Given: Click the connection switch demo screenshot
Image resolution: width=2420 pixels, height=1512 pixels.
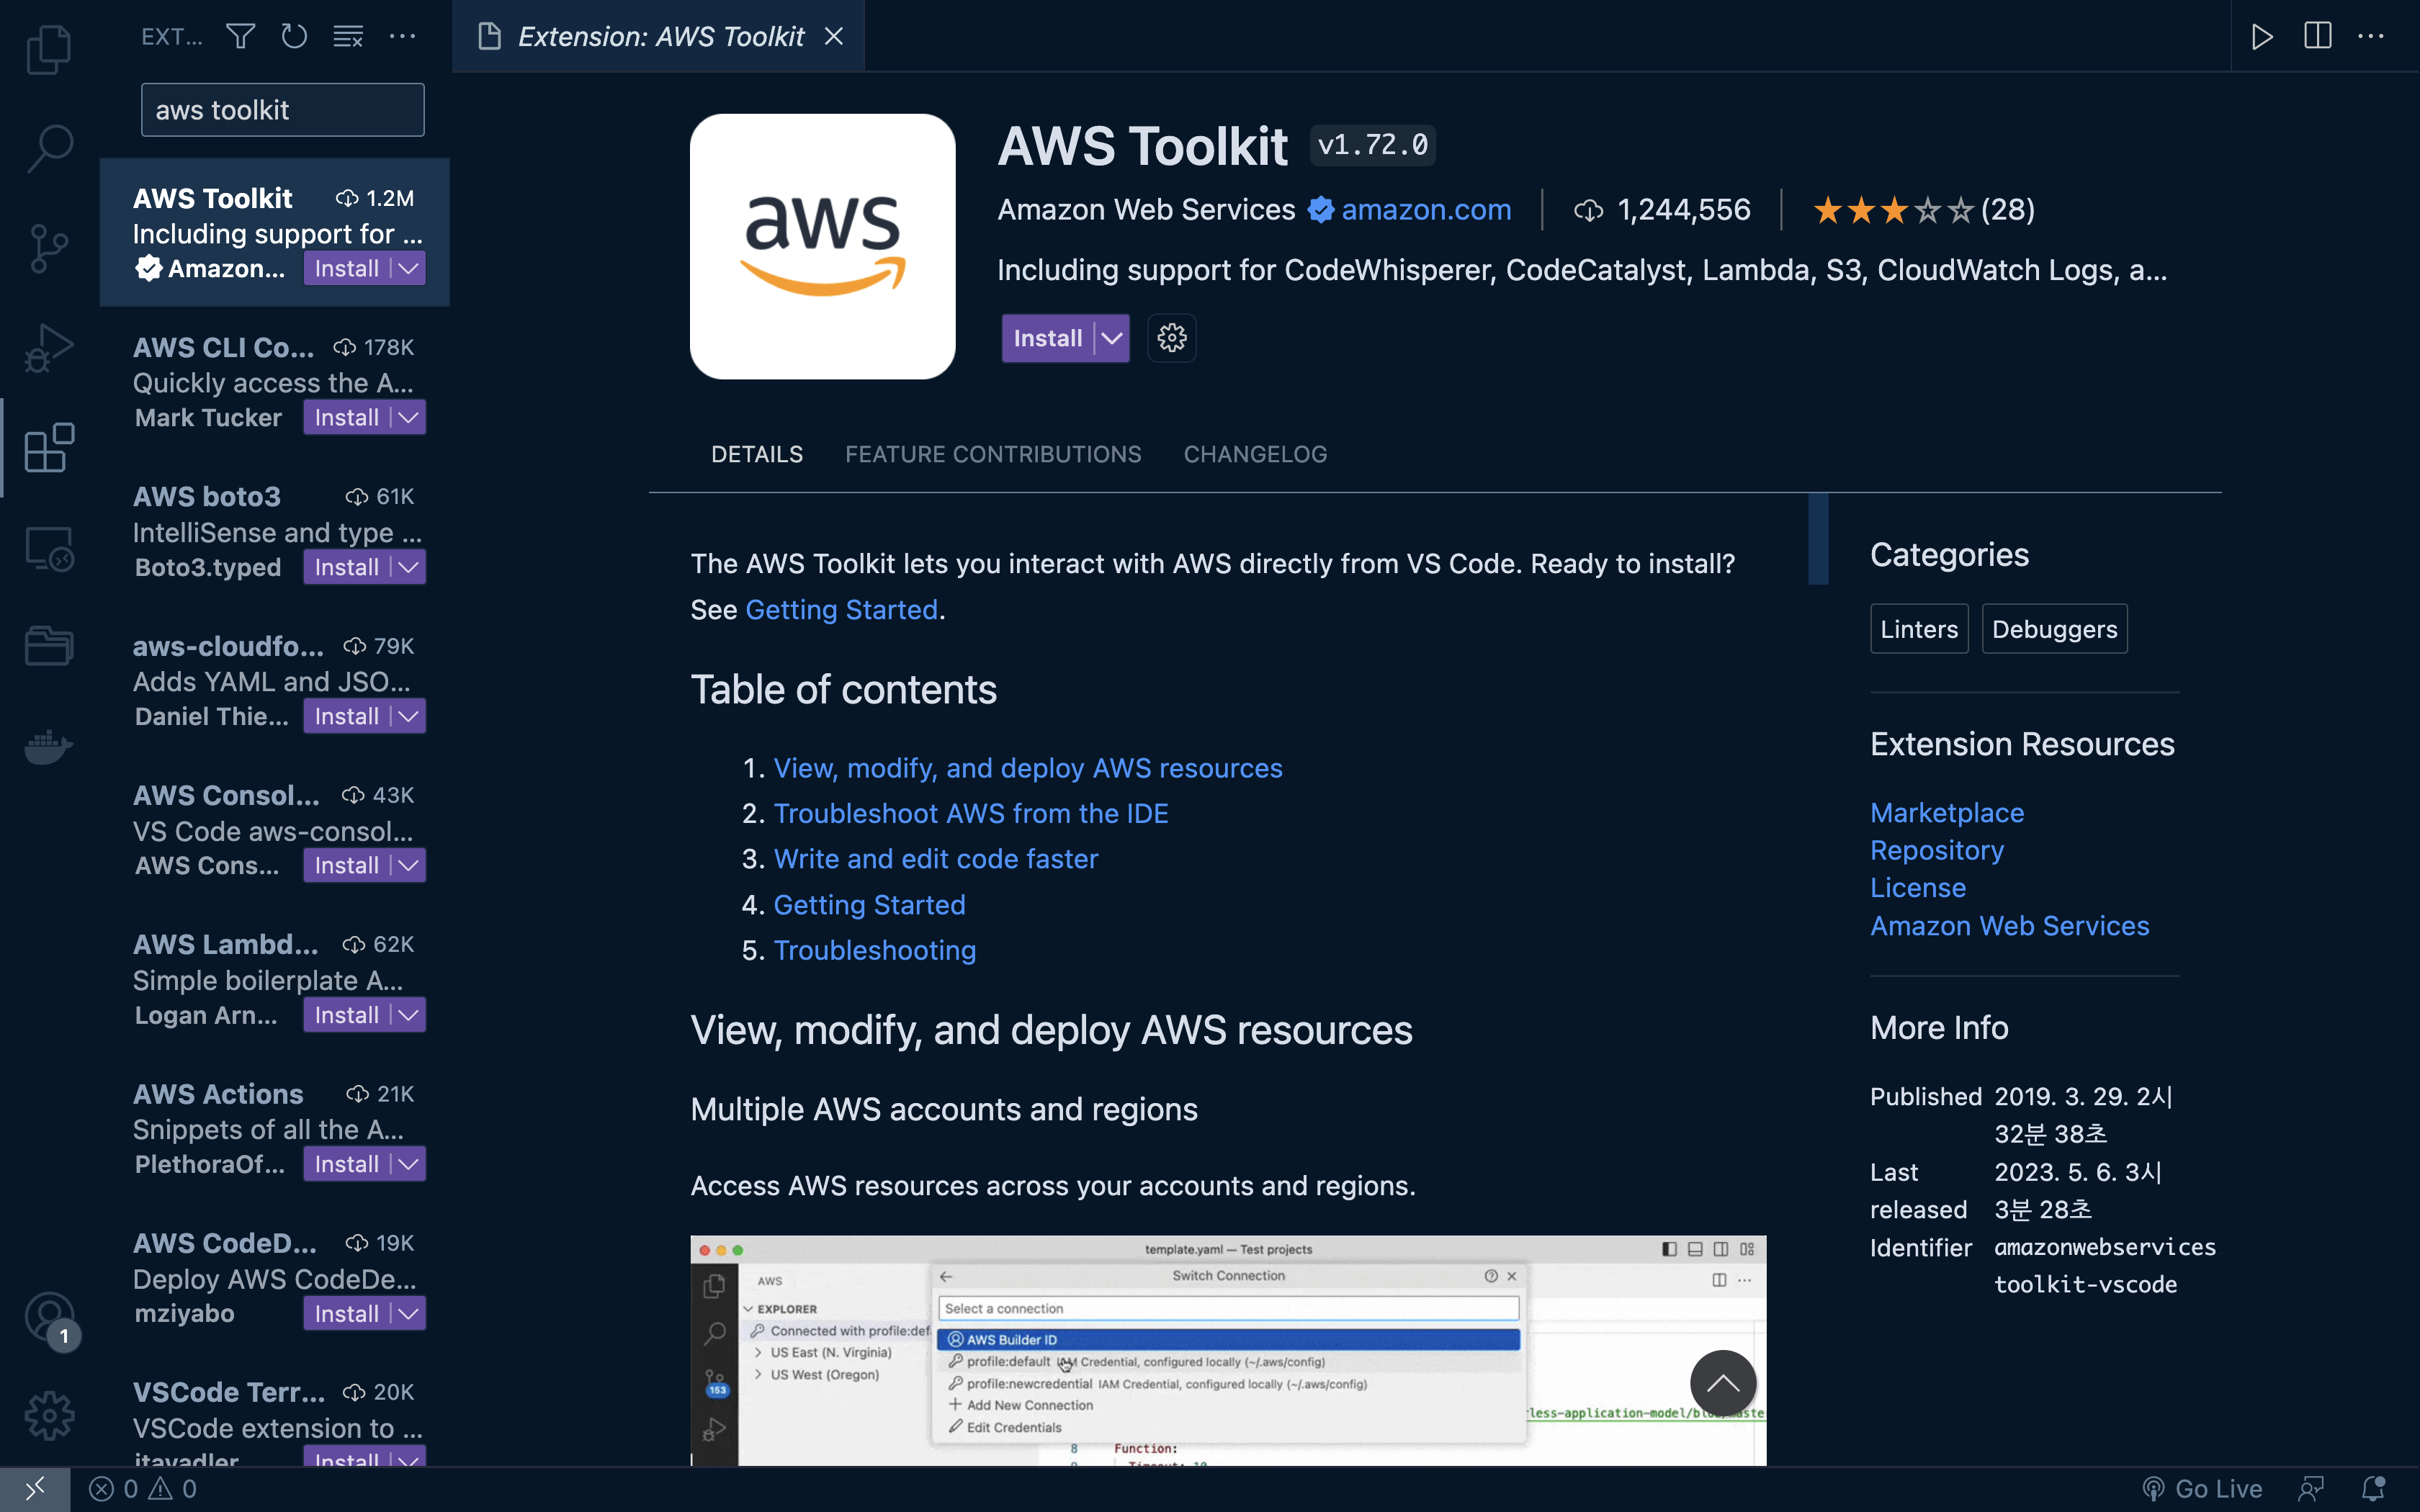Looking at the screenshot, I should 1227,1351.
